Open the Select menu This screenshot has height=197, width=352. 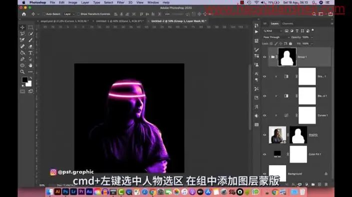108,2
